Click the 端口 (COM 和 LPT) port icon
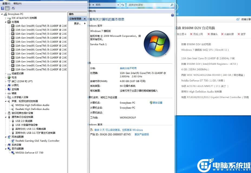 (x=9, y=81)
